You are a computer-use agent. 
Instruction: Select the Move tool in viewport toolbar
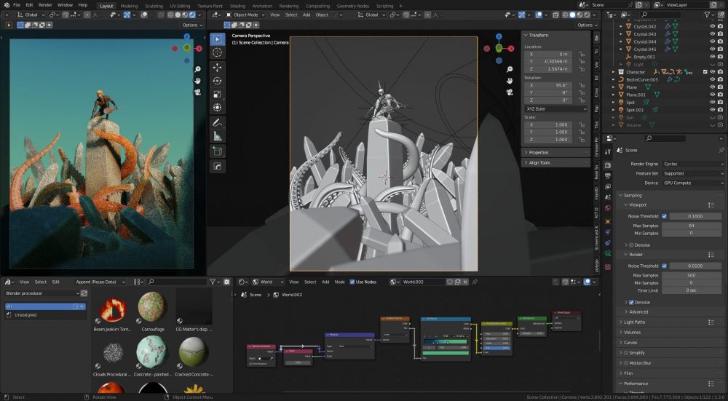(217, 66)
